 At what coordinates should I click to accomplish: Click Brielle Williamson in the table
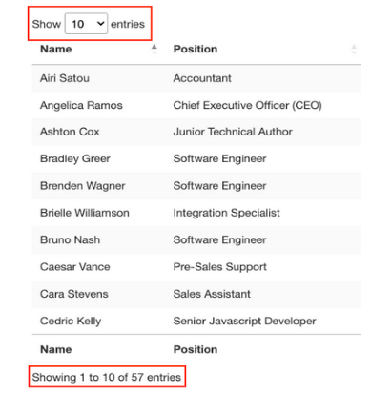[x=85, y=213]
